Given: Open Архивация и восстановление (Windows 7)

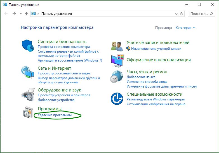Looking at the screenshot, I should [70, 60].
